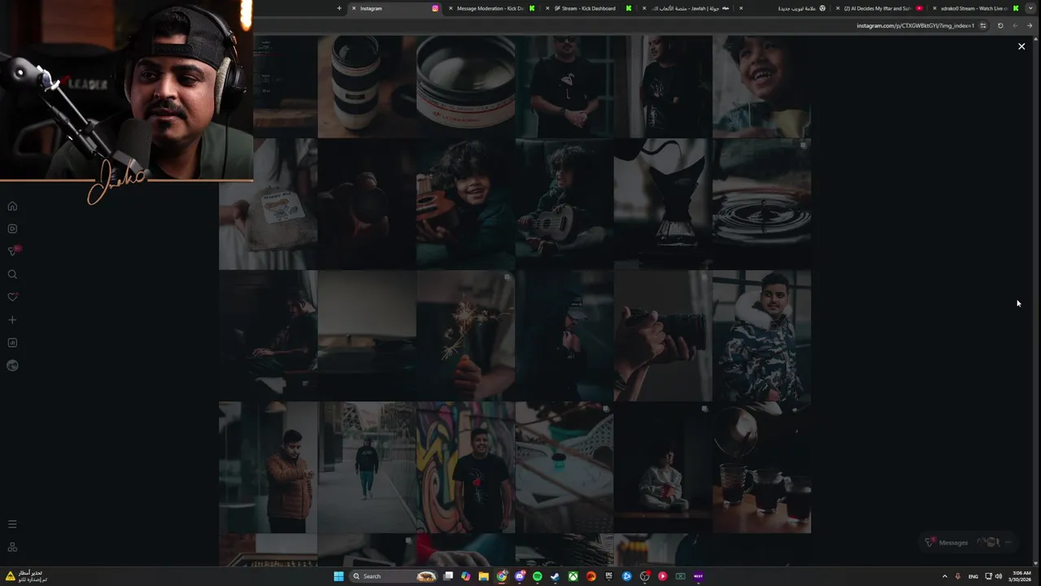
Task: Open man in camo jacket photo
Action: (761, 335)
